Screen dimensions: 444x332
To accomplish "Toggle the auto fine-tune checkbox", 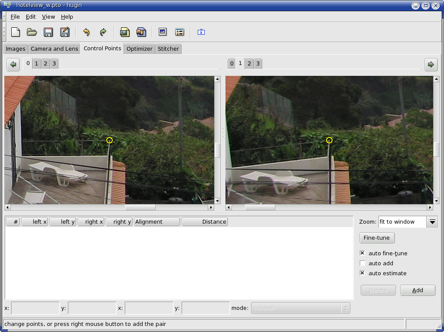I will pyautogui.click(x=362, y=253).
